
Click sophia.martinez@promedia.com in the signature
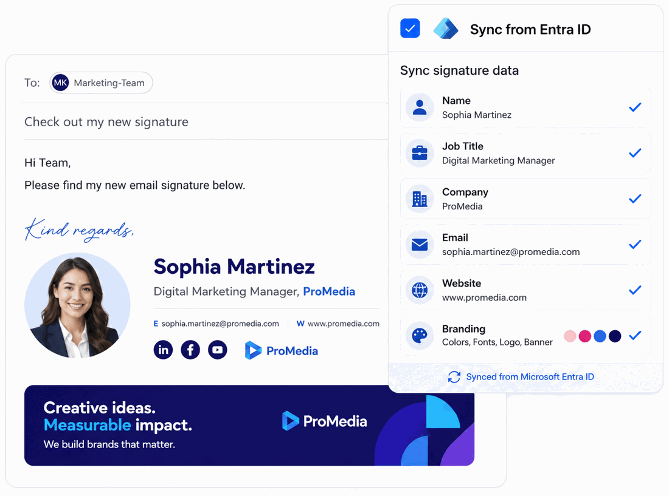pos(220,324)
